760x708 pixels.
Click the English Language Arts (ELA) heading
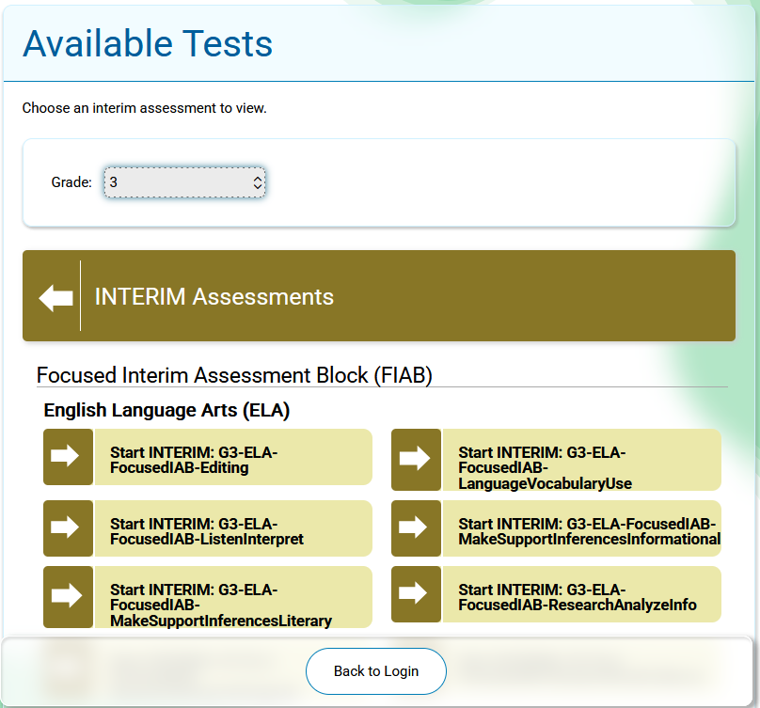[166, 410]
